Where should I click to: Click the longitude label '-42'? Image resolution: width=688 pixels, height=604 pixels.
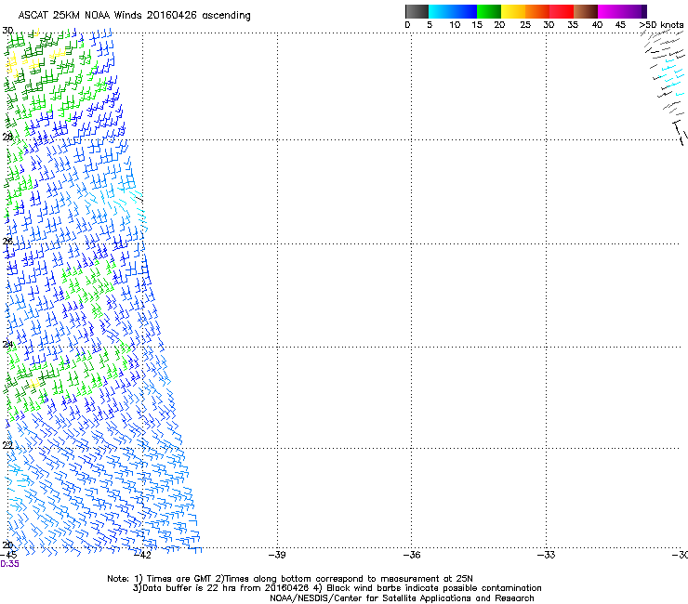coord(143,555)
